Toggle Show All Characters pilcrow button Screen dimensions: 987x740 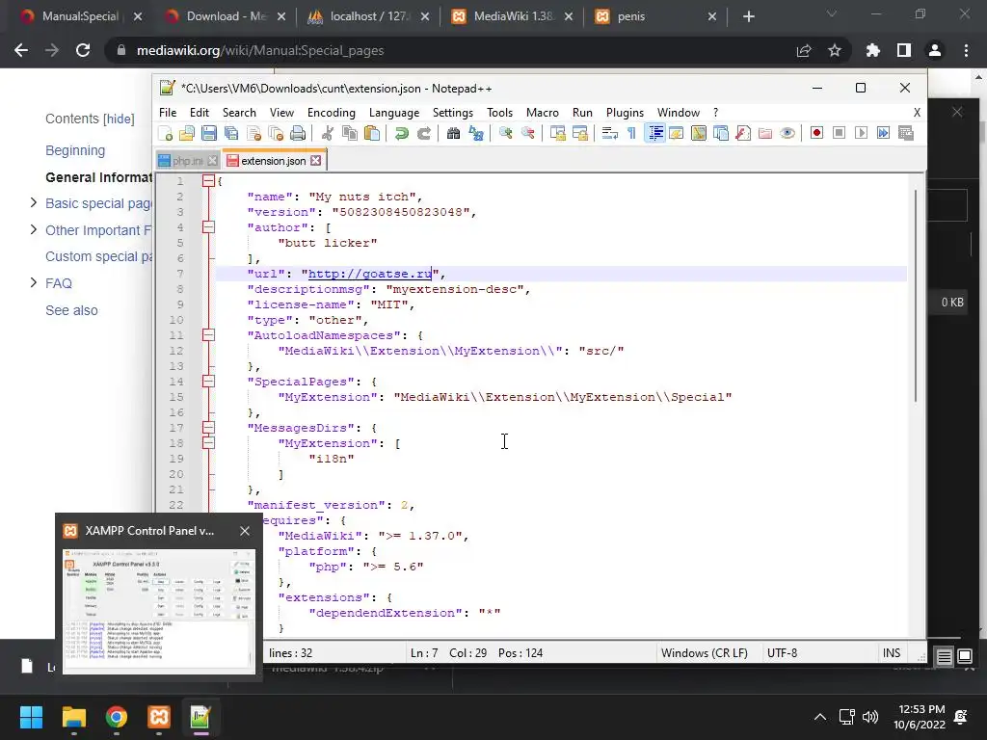click(x=631, y=133)
